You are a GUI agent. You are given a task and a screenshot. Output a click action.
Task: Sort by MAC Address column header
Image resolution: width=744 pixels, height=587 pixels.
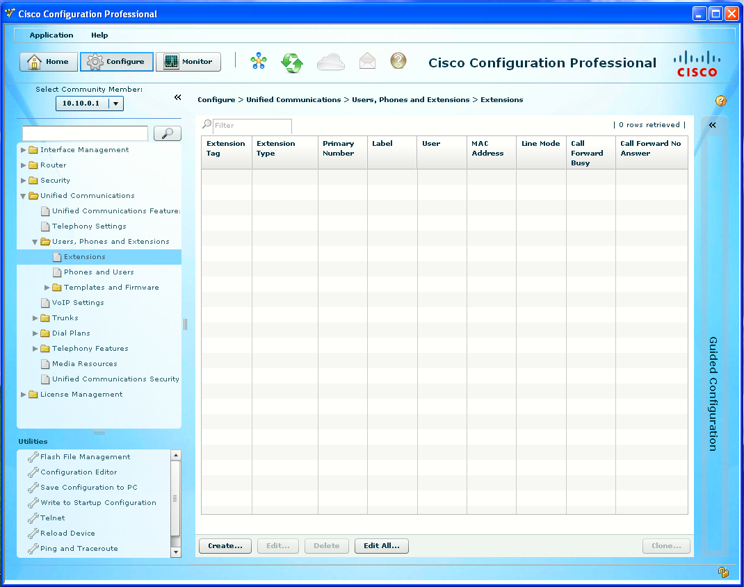492,153
